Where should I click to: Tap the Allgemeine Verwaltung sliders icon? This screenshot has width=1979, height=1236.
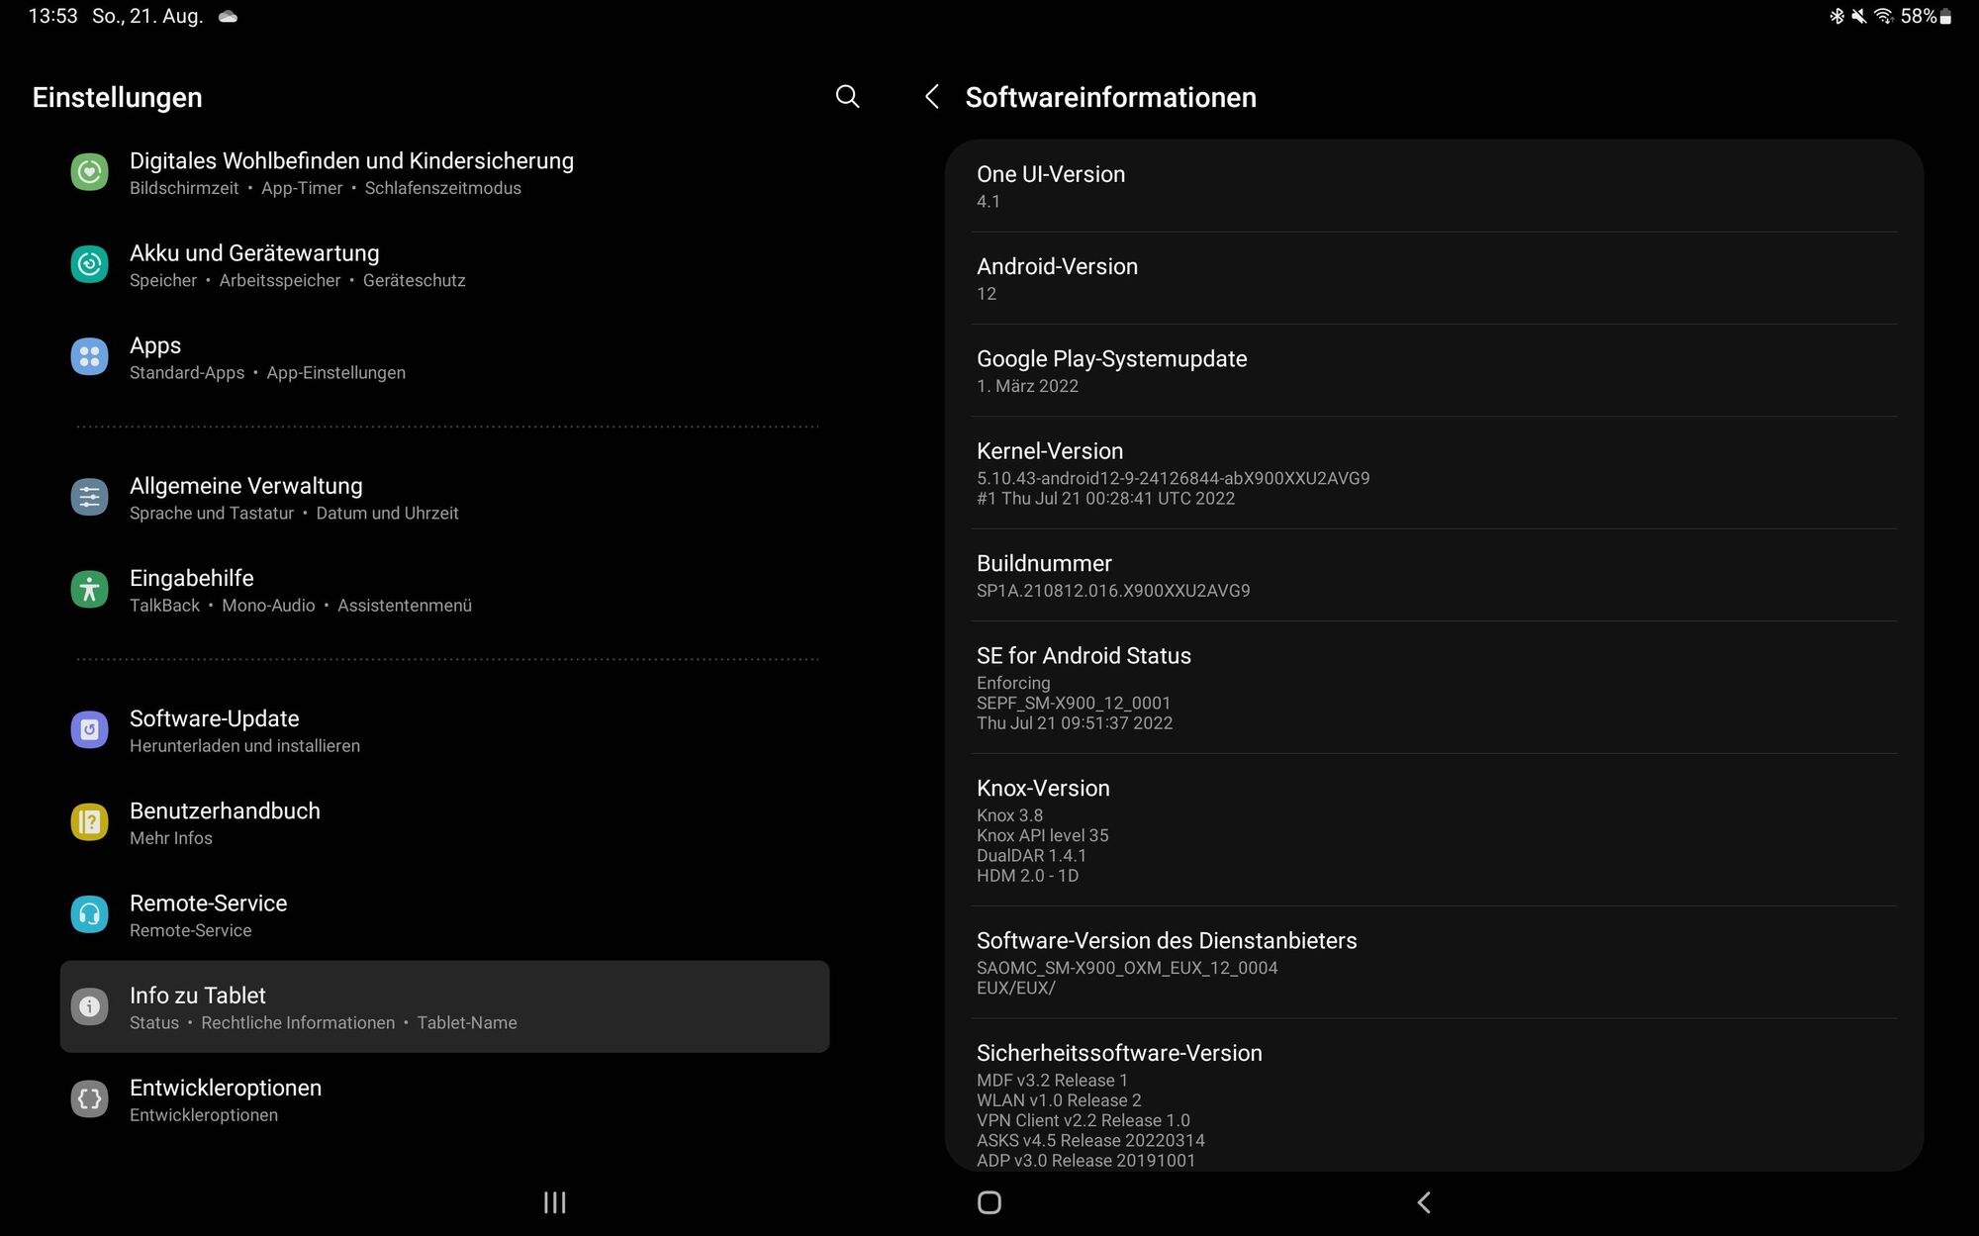(x=89, y=498)
